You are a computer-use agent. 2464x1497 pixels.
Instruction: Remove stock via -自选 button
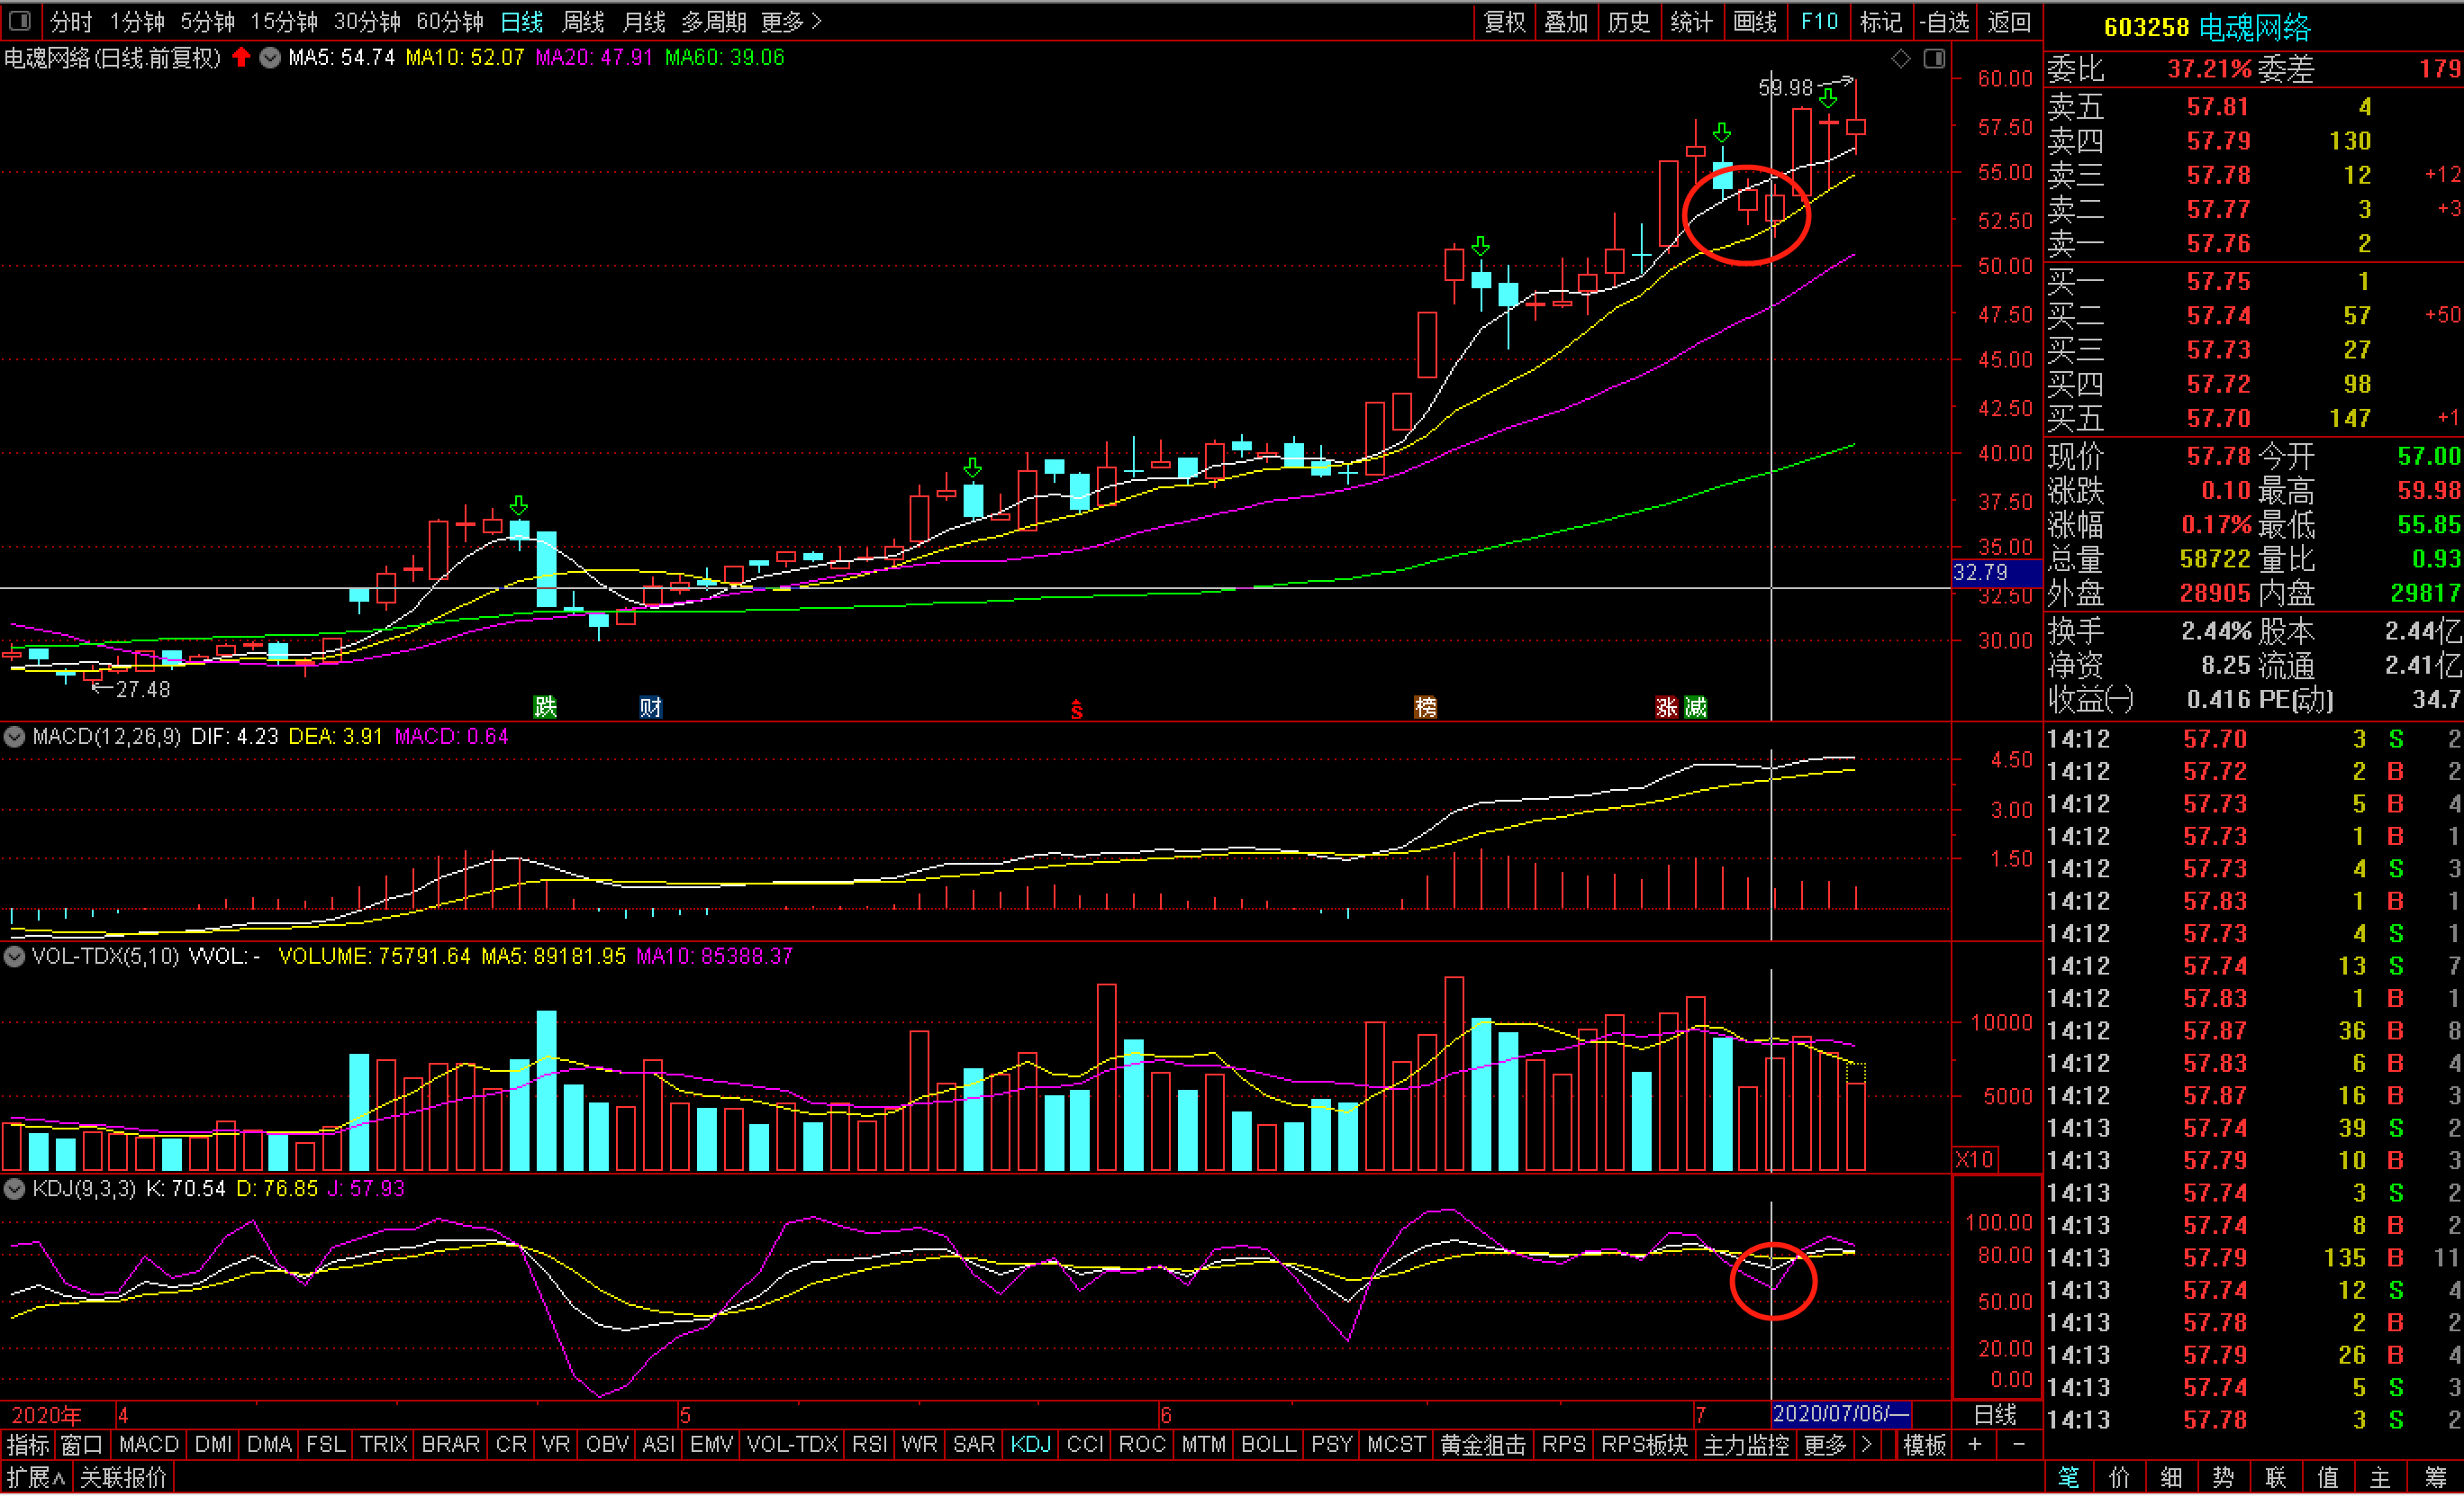1944,21
